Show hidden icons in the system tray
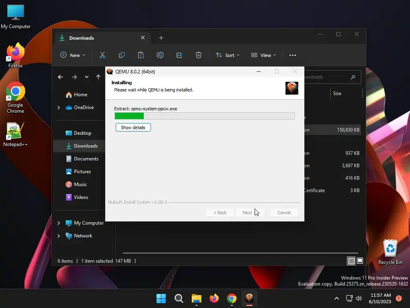The height and width of the screenshot is (308, 410). pos(337,298)
